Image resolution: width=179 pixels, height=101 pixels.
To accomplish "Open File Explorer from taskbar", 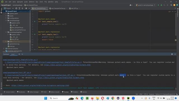I will (97, 98).
